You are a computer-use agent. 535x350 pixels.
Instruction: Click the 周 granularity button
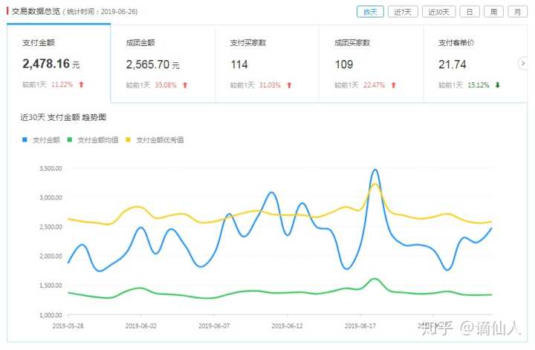[x=493, y=12]
